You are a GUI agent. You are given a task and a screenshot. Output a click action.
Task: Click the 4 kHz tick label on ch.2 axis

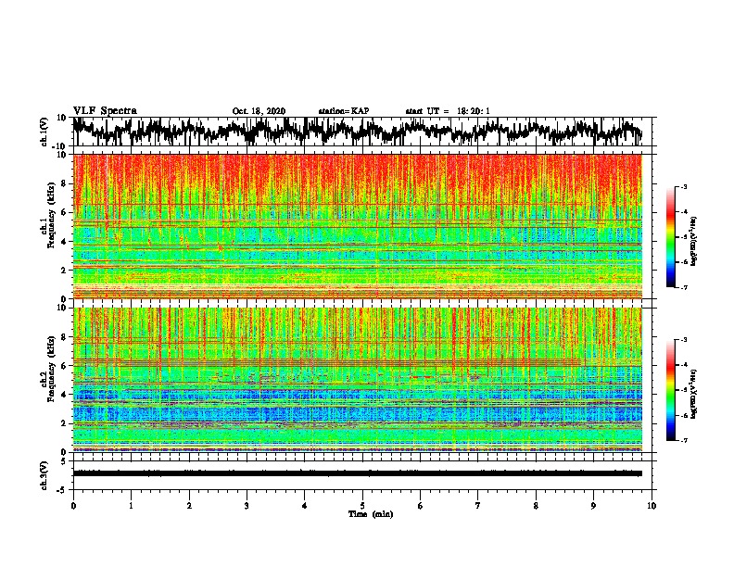pyautogui.click(x=64, y=395)
